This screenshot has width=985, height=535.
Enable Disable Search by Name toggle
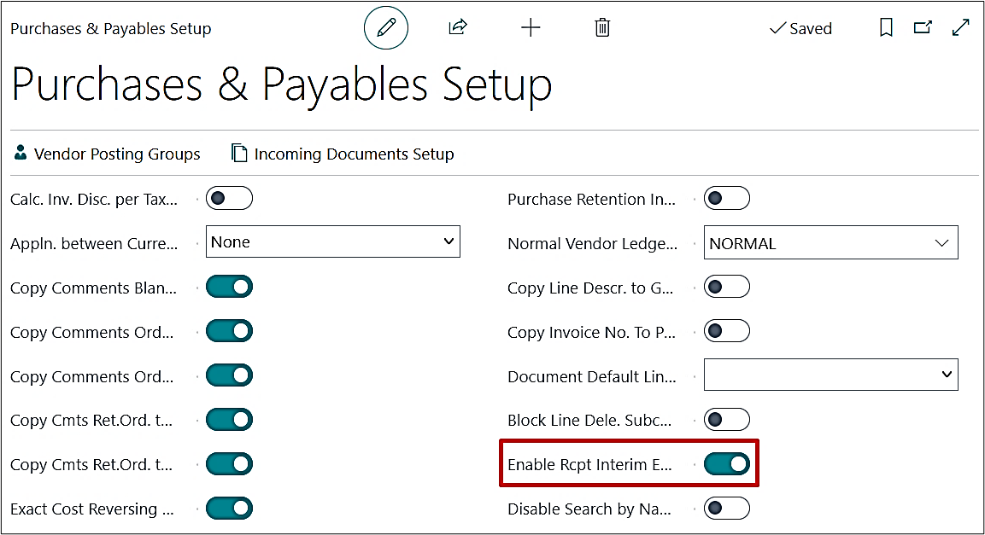tap(726, 509)
